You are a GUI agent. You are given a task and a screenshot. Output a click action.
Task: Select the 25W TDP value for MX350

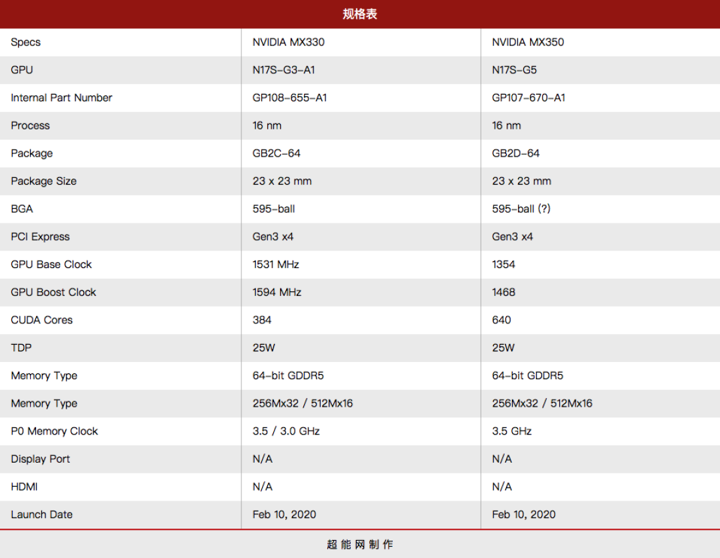pyautogui.click(x=499, y=347)
